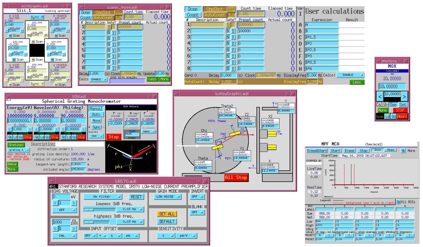Click the tangent-arm length field in SGM
423x247 pixels.
coord(78,164)
